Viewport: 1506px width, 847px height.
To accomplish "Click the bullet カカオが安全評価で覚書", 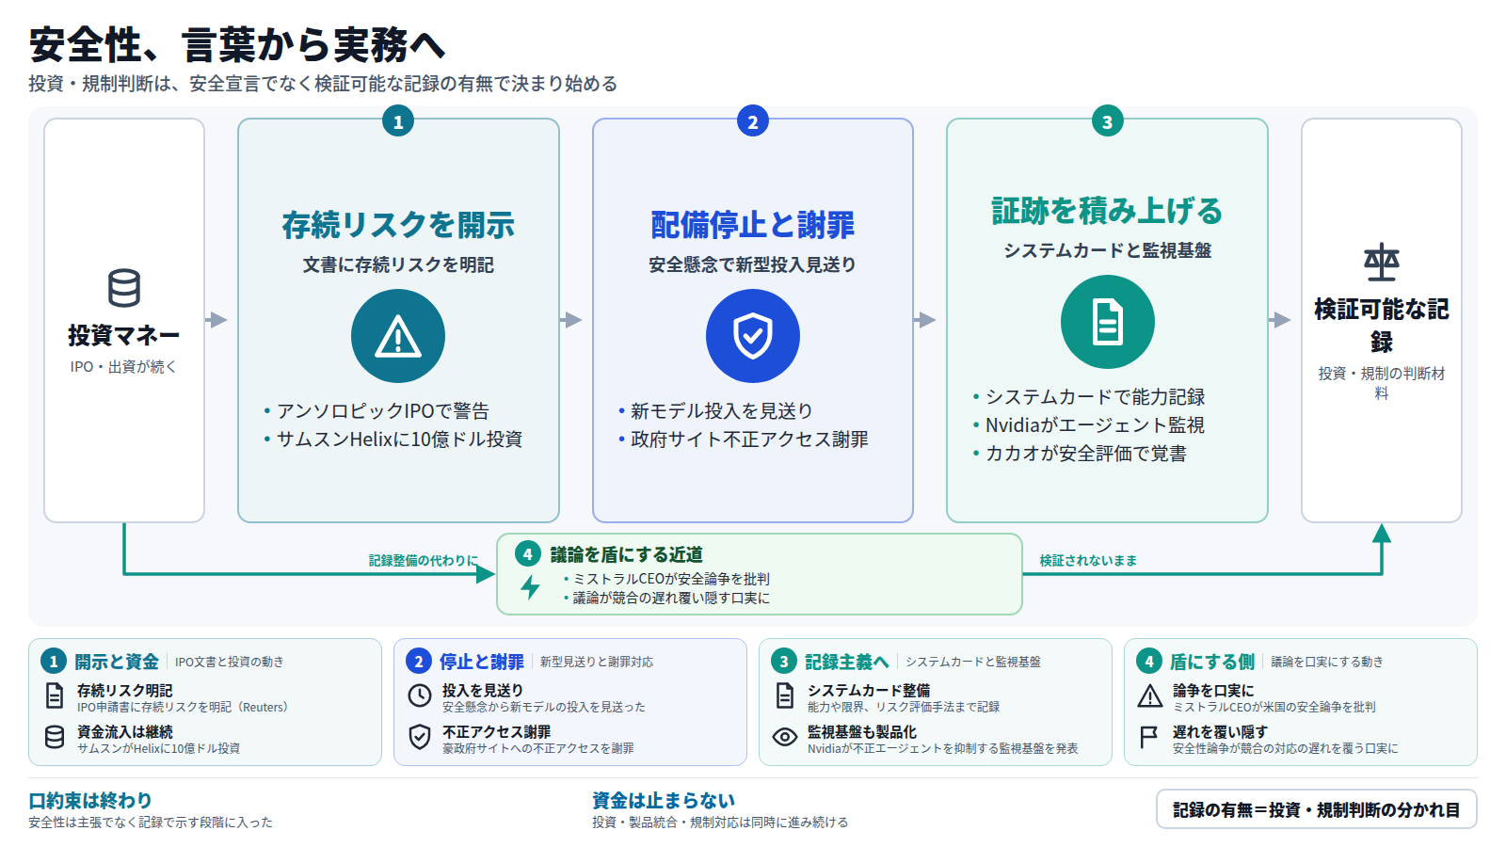I will point(1086,454).
